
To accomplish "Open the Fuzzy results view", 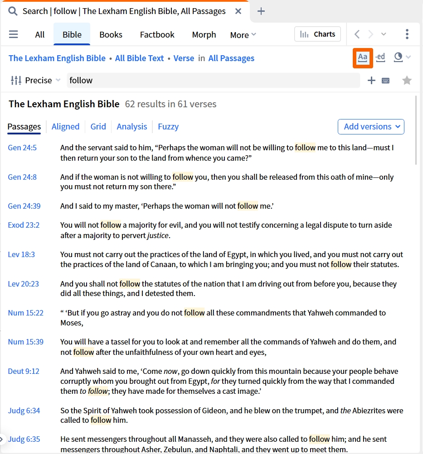I will point(168,127).
